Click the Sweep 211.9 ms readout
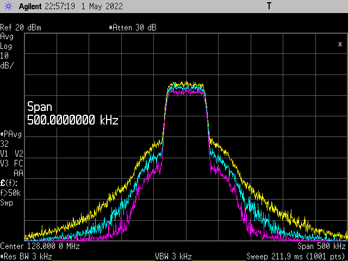 pos(296,256)
